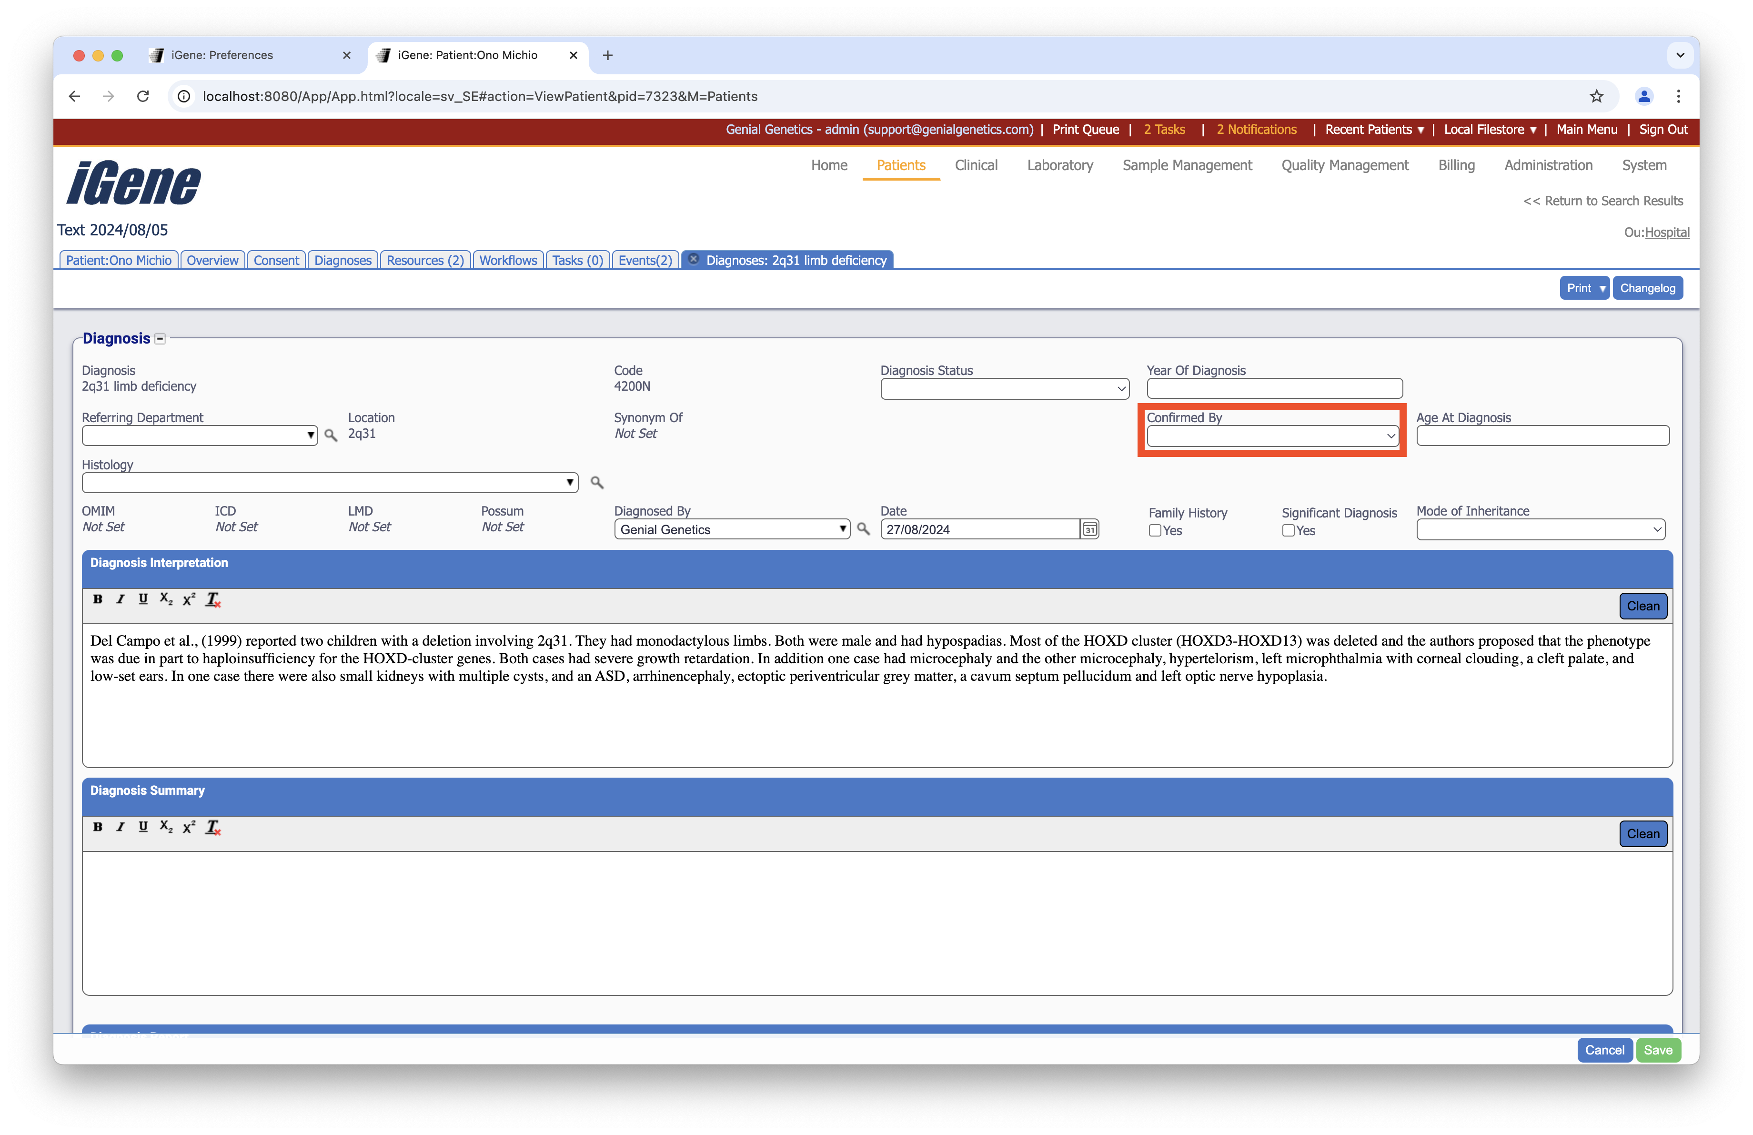Check the Family History Yes checkbox
This screenshot has height=1135, width=1753.
1155,530
